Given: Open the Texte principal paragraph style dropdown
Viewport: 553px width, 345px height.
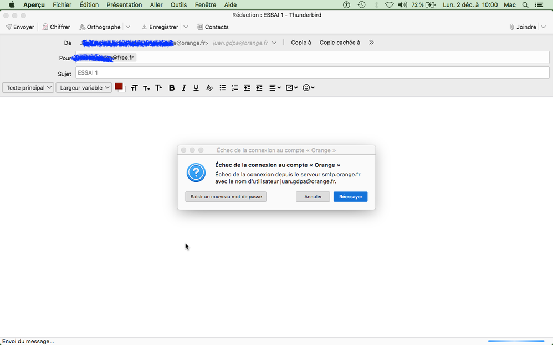Looking at the screenshot, I should 28,88.
